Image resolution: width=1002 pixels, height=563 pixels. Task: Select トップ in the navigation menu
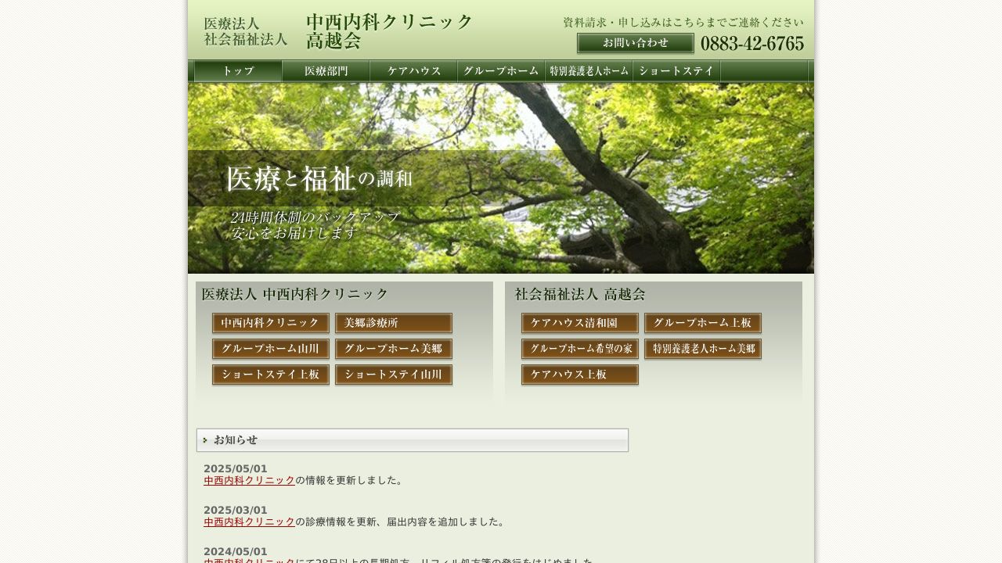pyautogui.click(x=237, y=71)
